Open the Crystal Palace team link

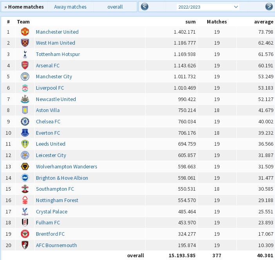coord(52,211)
